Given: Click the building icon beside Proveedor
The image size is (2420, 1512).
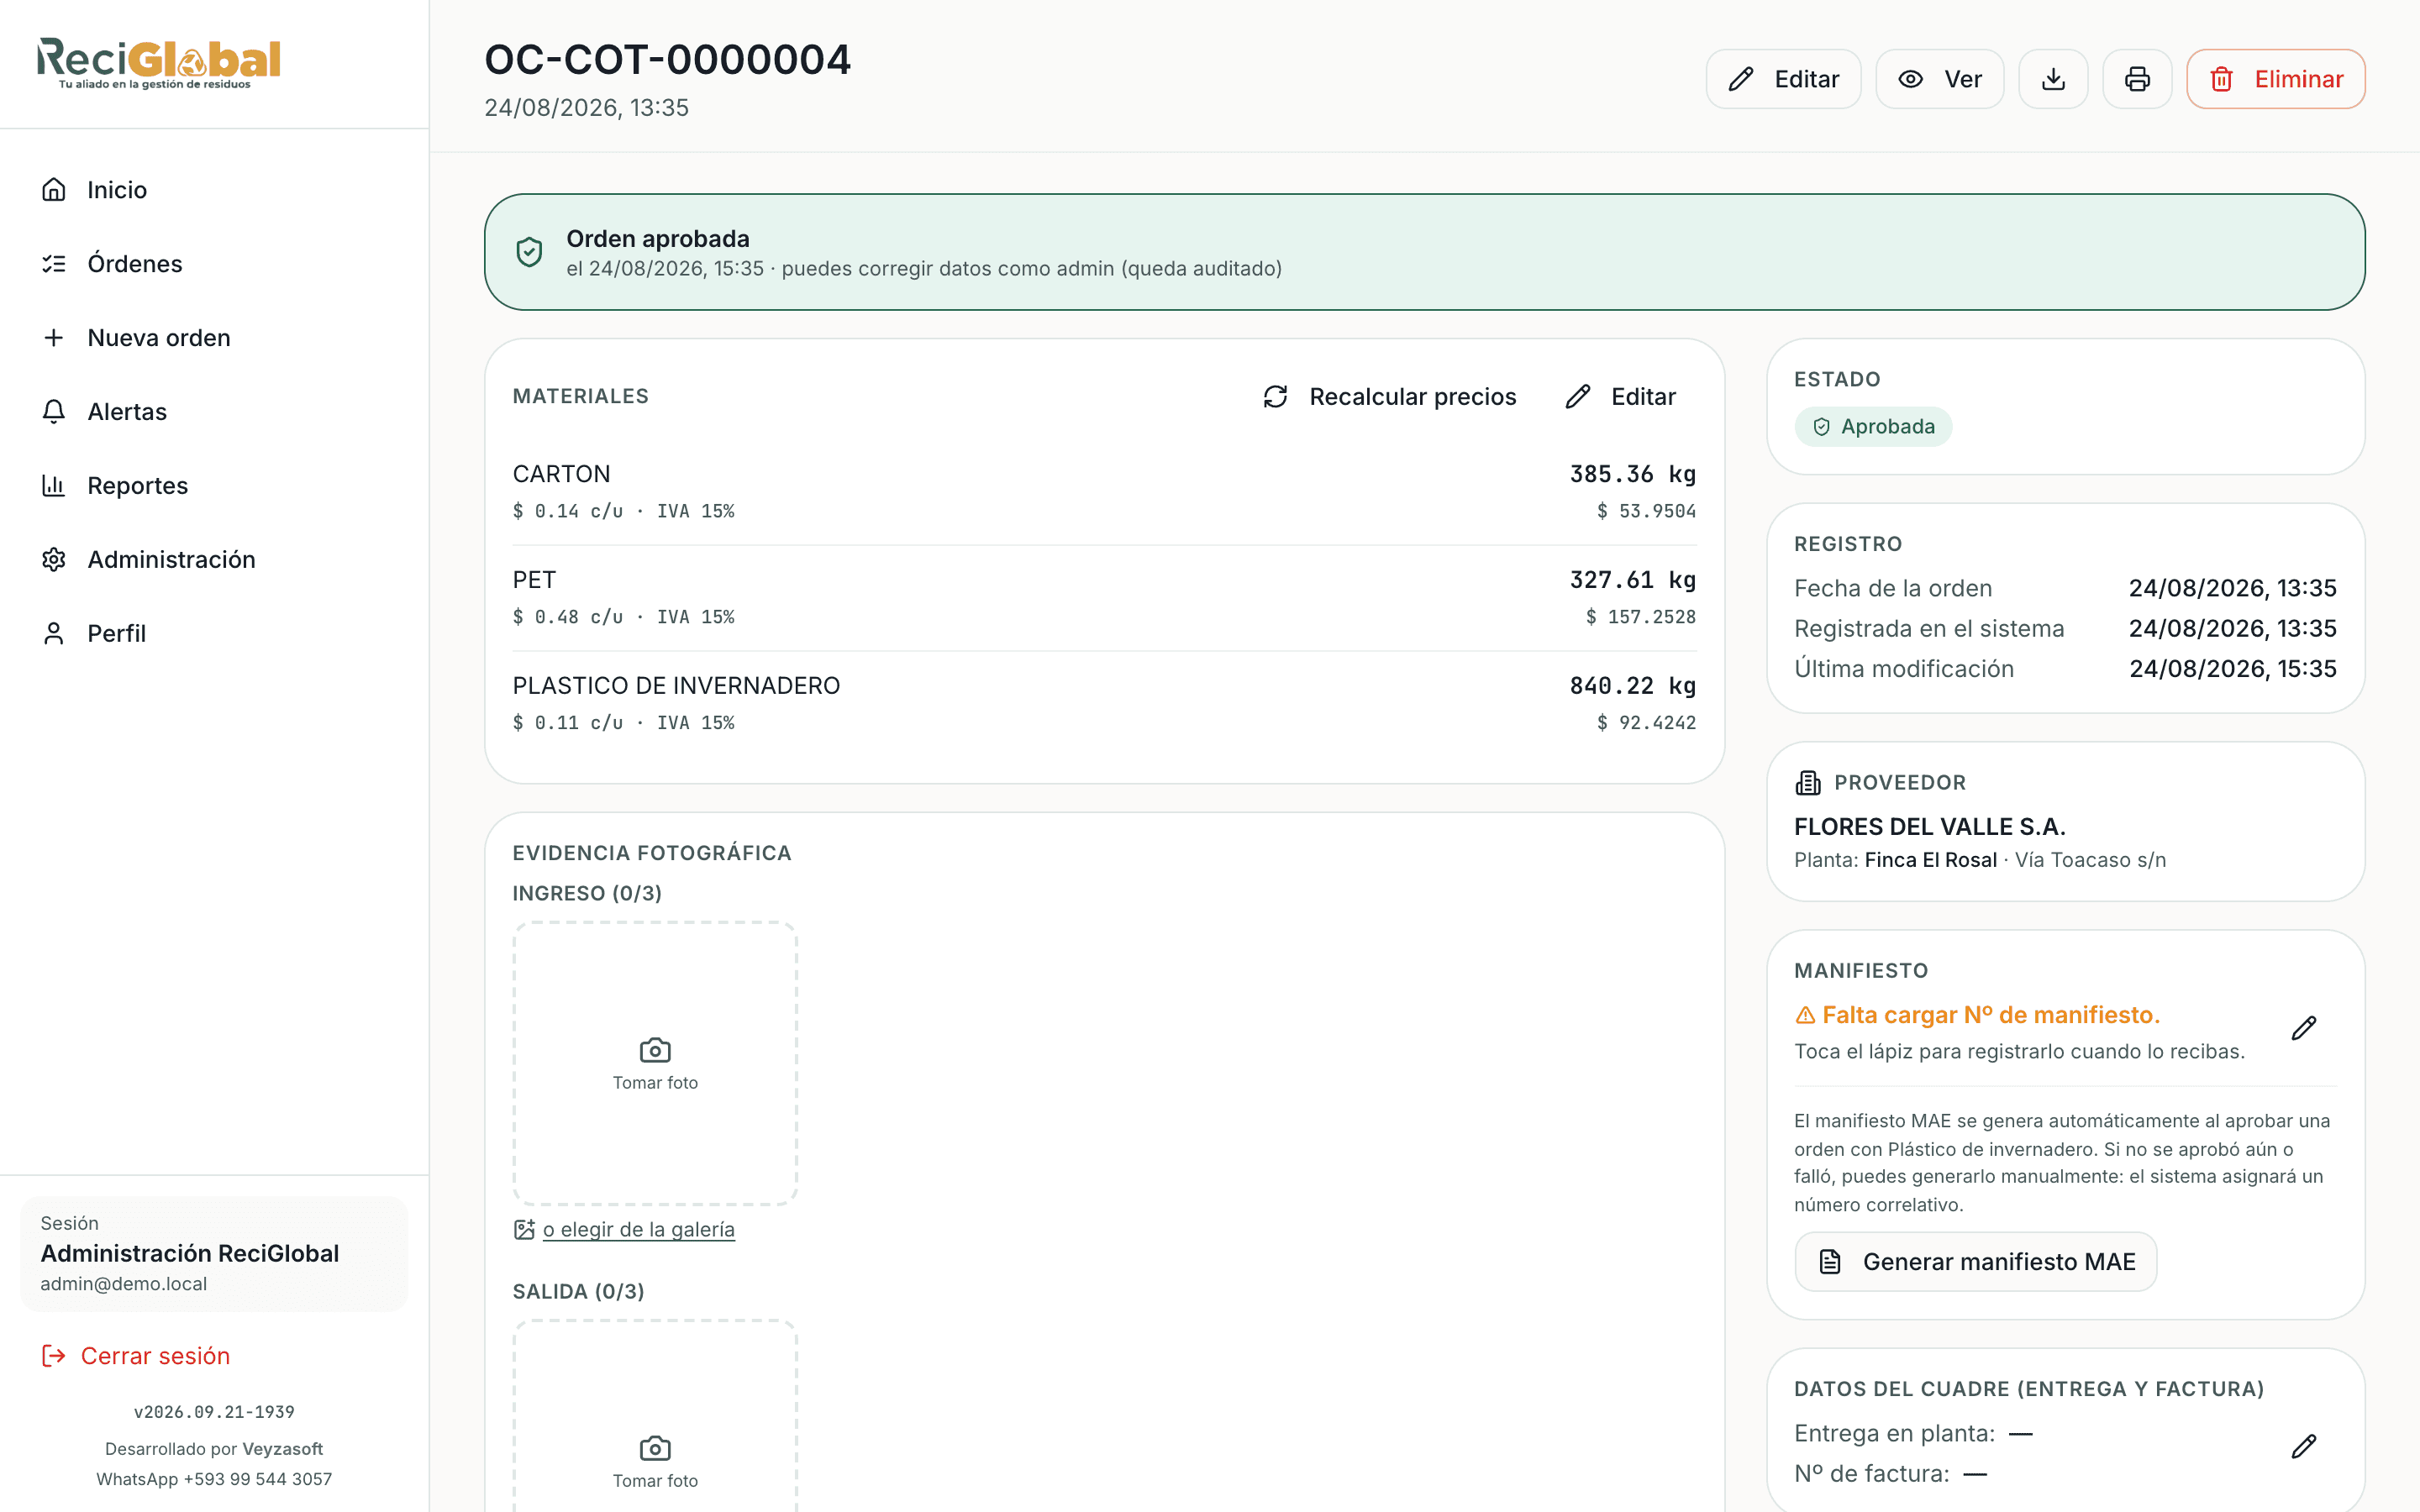Looking at the screenshot, I should [x=1808, y=783].
